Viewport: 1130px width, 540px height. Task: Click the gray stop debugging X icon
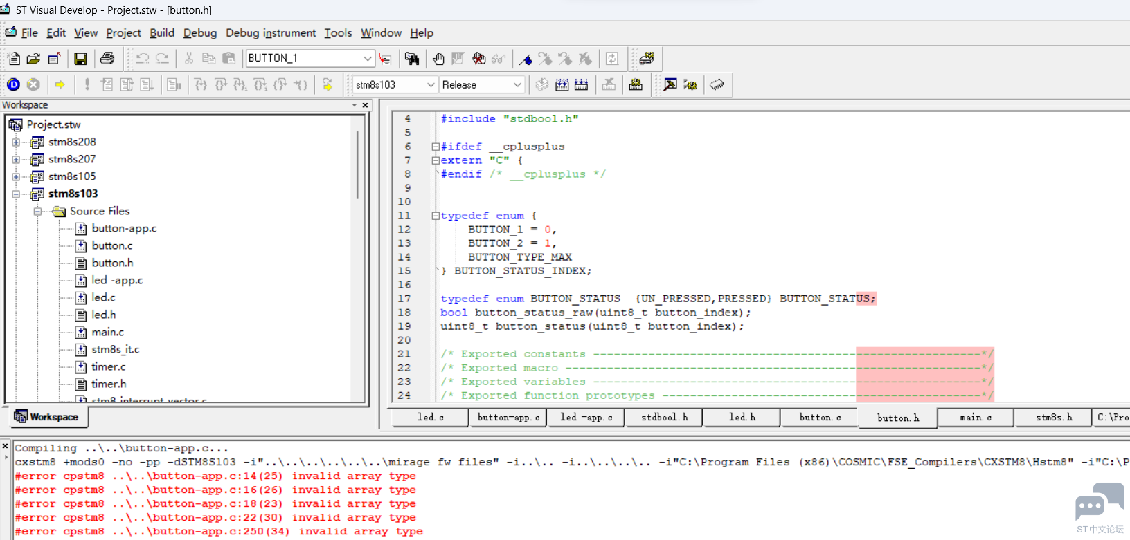point(33,84)
